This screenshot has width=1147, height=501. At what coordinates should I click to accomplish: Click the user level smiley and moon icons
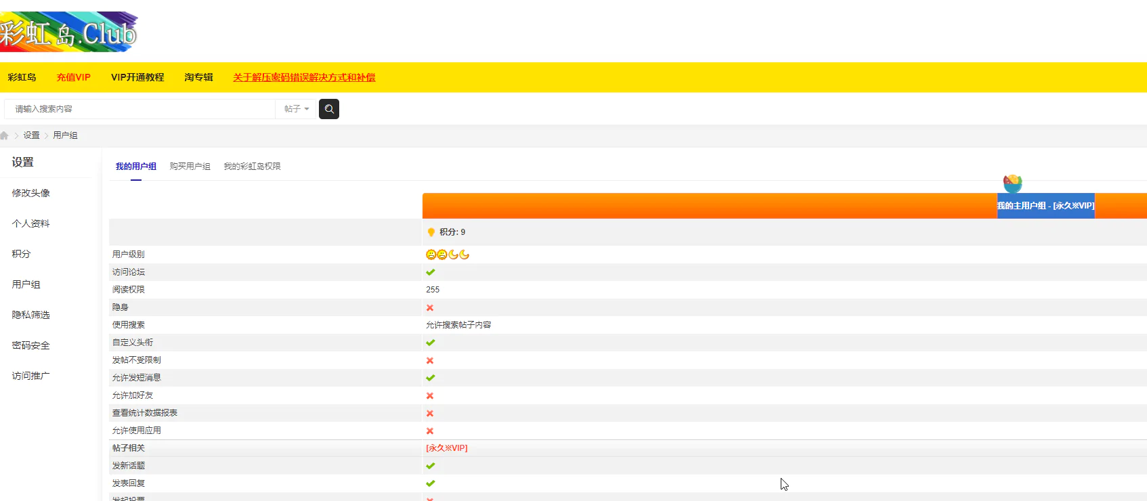tap(448, 255)
